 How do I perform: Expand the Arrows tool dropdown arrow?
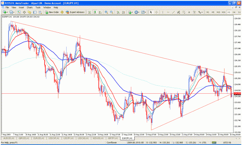pyautogui.click(x=202, y=12)
